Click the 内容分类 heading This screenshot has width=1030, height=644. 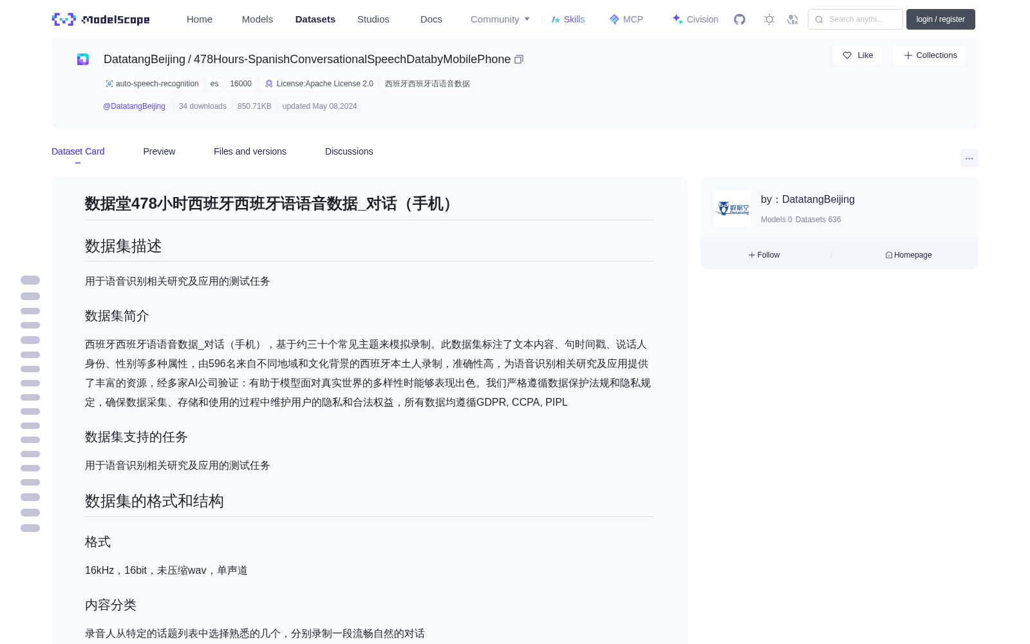click(111, 605)
